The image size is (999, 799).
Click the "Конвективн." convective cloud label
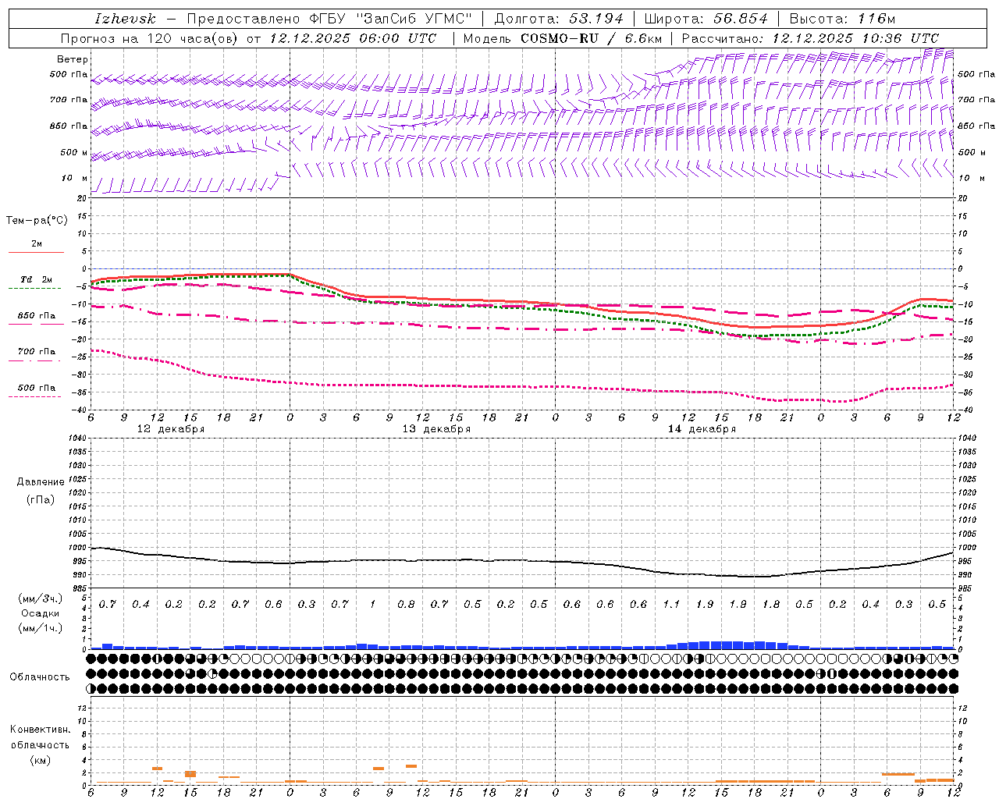coord(40,730)
